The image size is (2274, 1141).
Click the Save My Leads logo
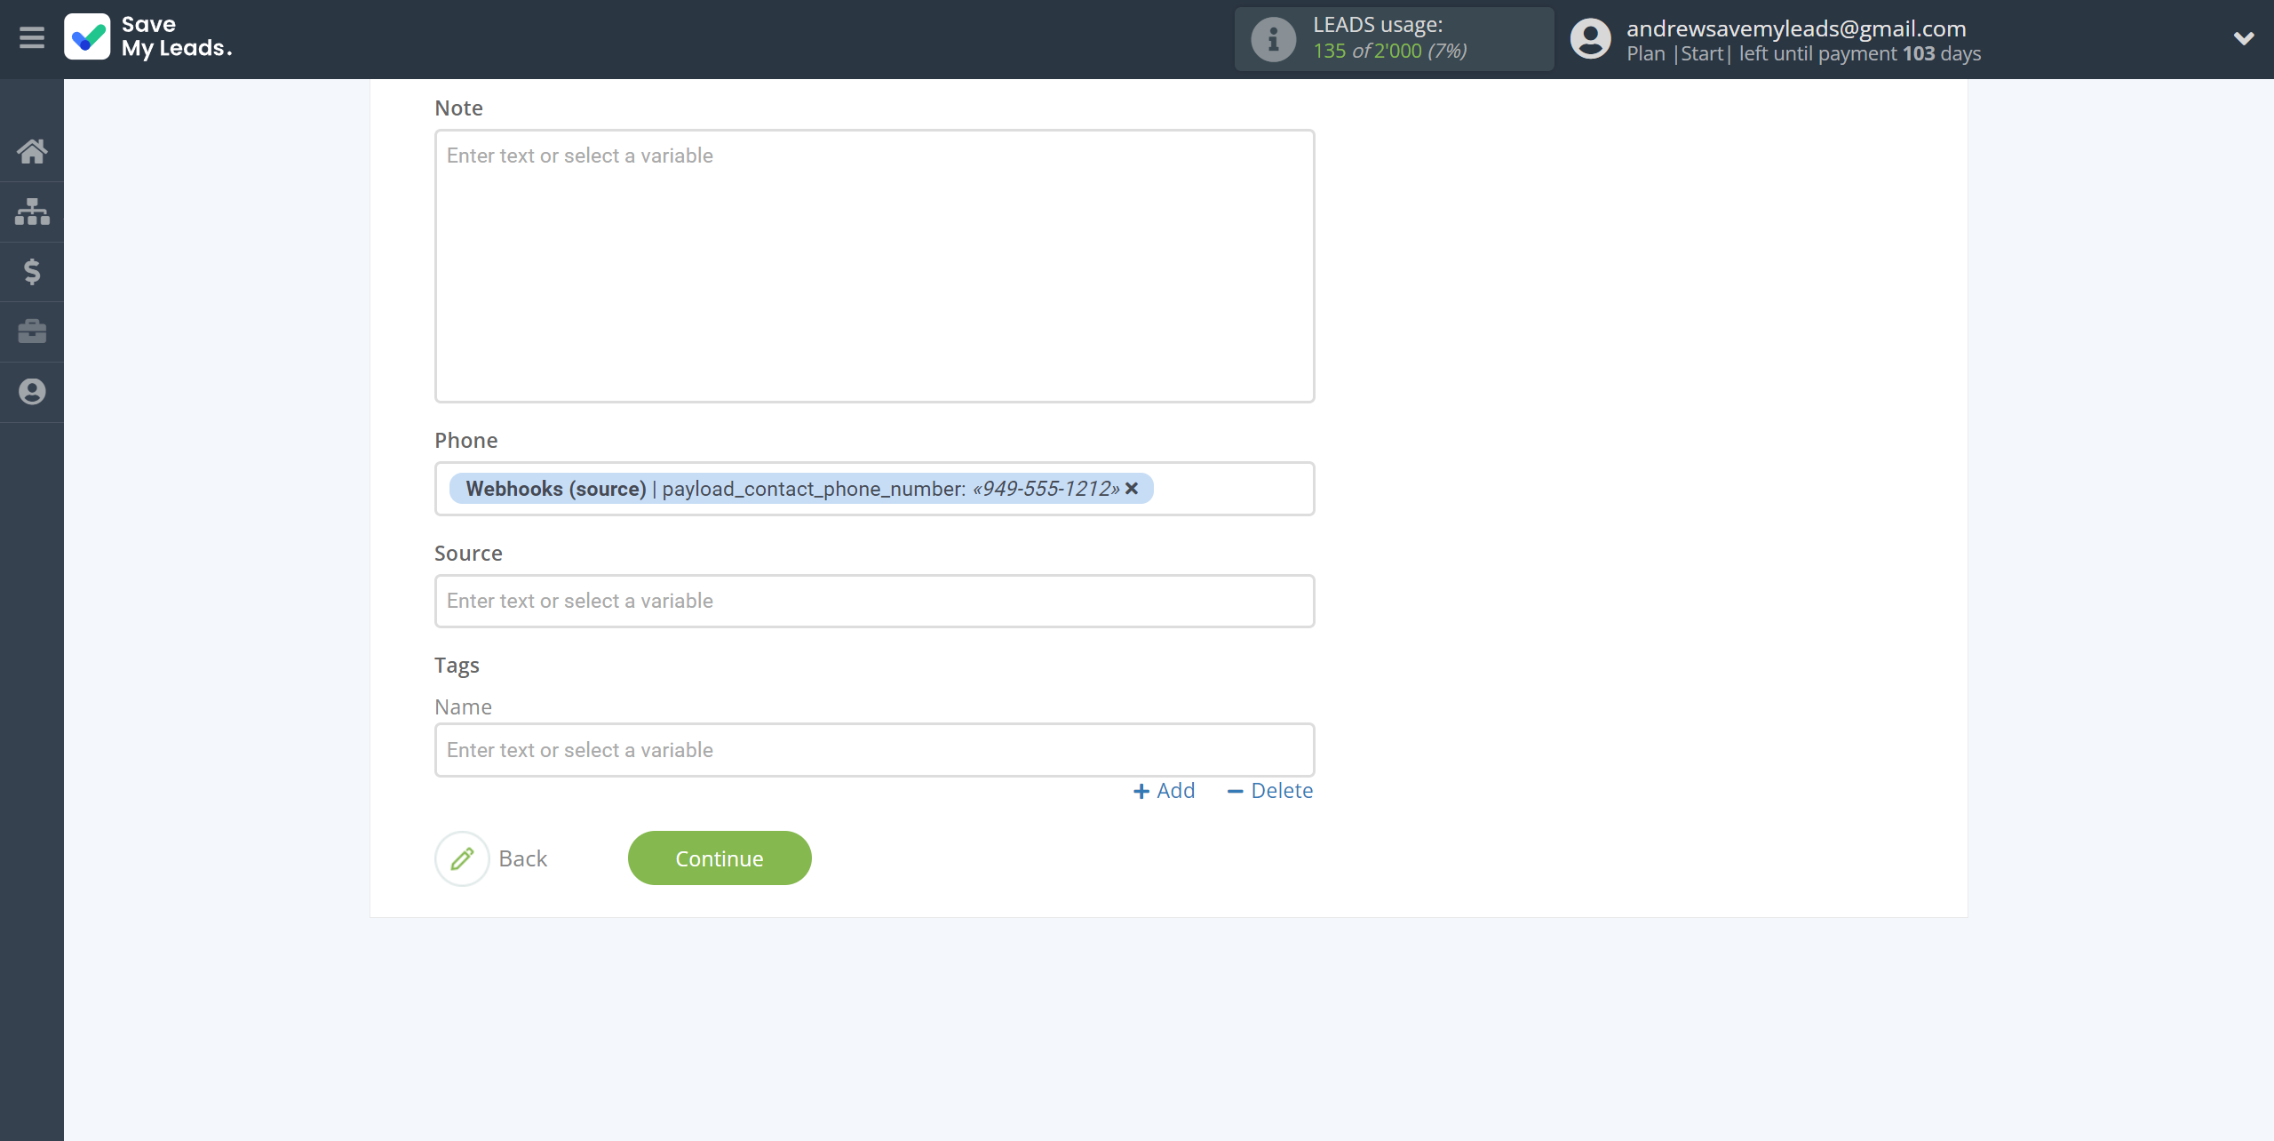point(148,37)
